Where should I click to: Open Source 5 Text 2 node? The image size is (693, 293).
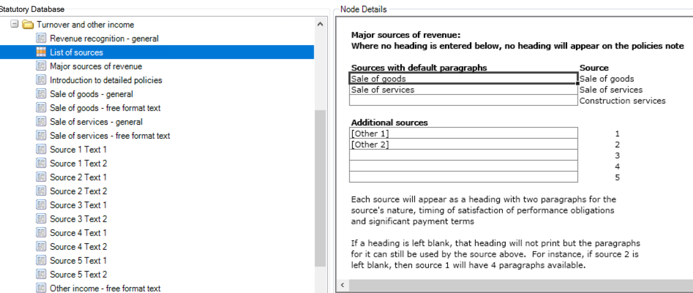(78, 274)
